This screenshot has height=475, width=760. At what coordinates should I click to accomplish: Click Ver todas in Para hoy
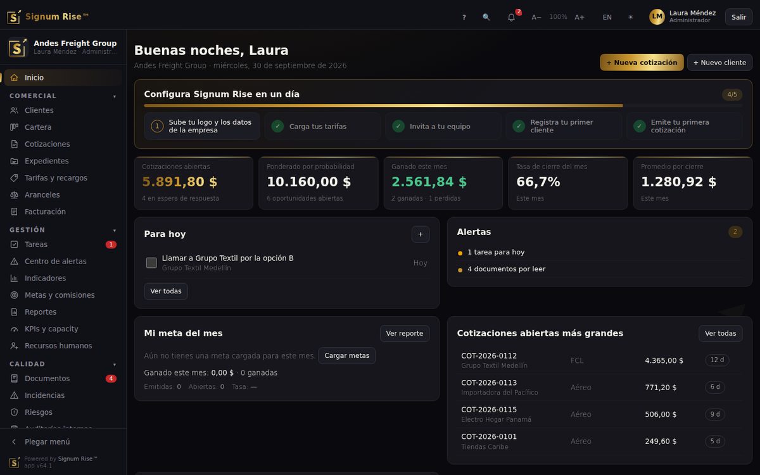coord(166,291)
